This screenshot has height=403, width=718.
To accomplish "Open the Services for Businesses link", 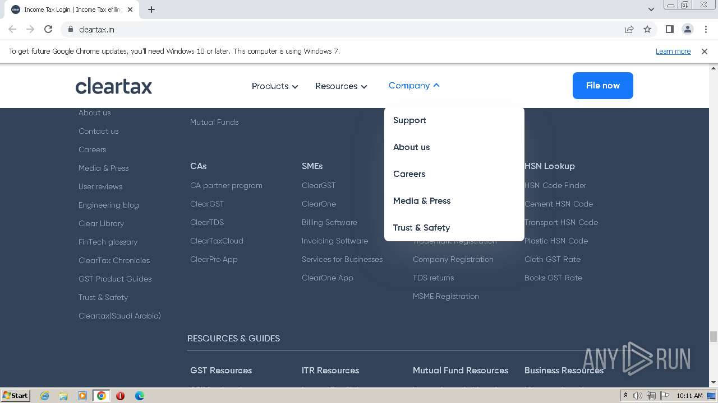I will (x=342, y=259).
